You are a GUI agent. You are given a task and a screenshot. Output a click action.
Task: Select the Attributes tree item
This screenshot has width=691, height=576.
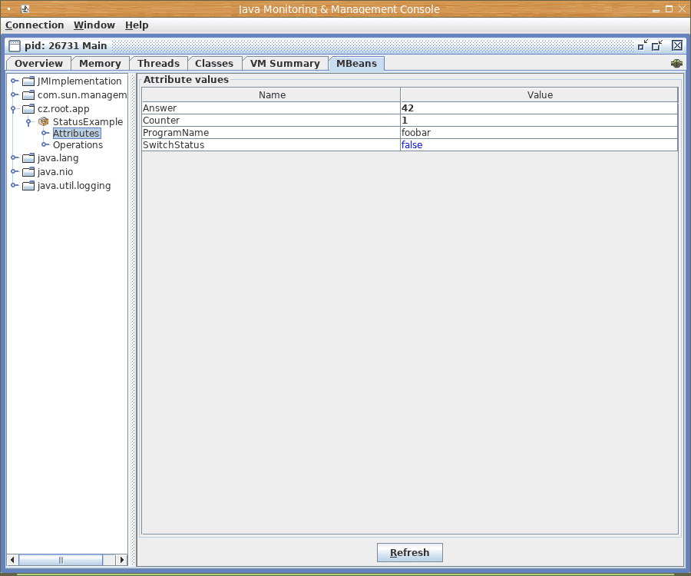(x=76, y=133)
